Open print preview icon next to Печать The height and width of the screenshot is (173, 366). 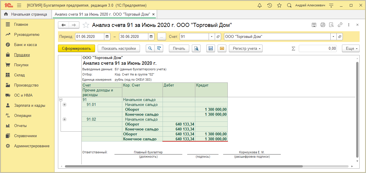196,49
